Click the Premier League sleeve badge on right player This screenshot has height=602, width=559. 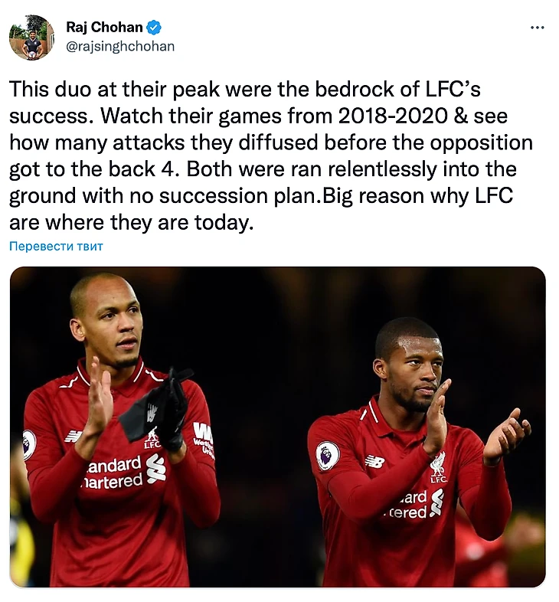click(328, 456)
